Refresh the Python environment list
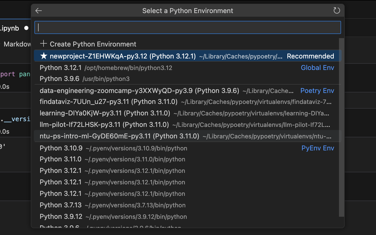Viewport: 376px width, 235px height. [x=337, y=11]
